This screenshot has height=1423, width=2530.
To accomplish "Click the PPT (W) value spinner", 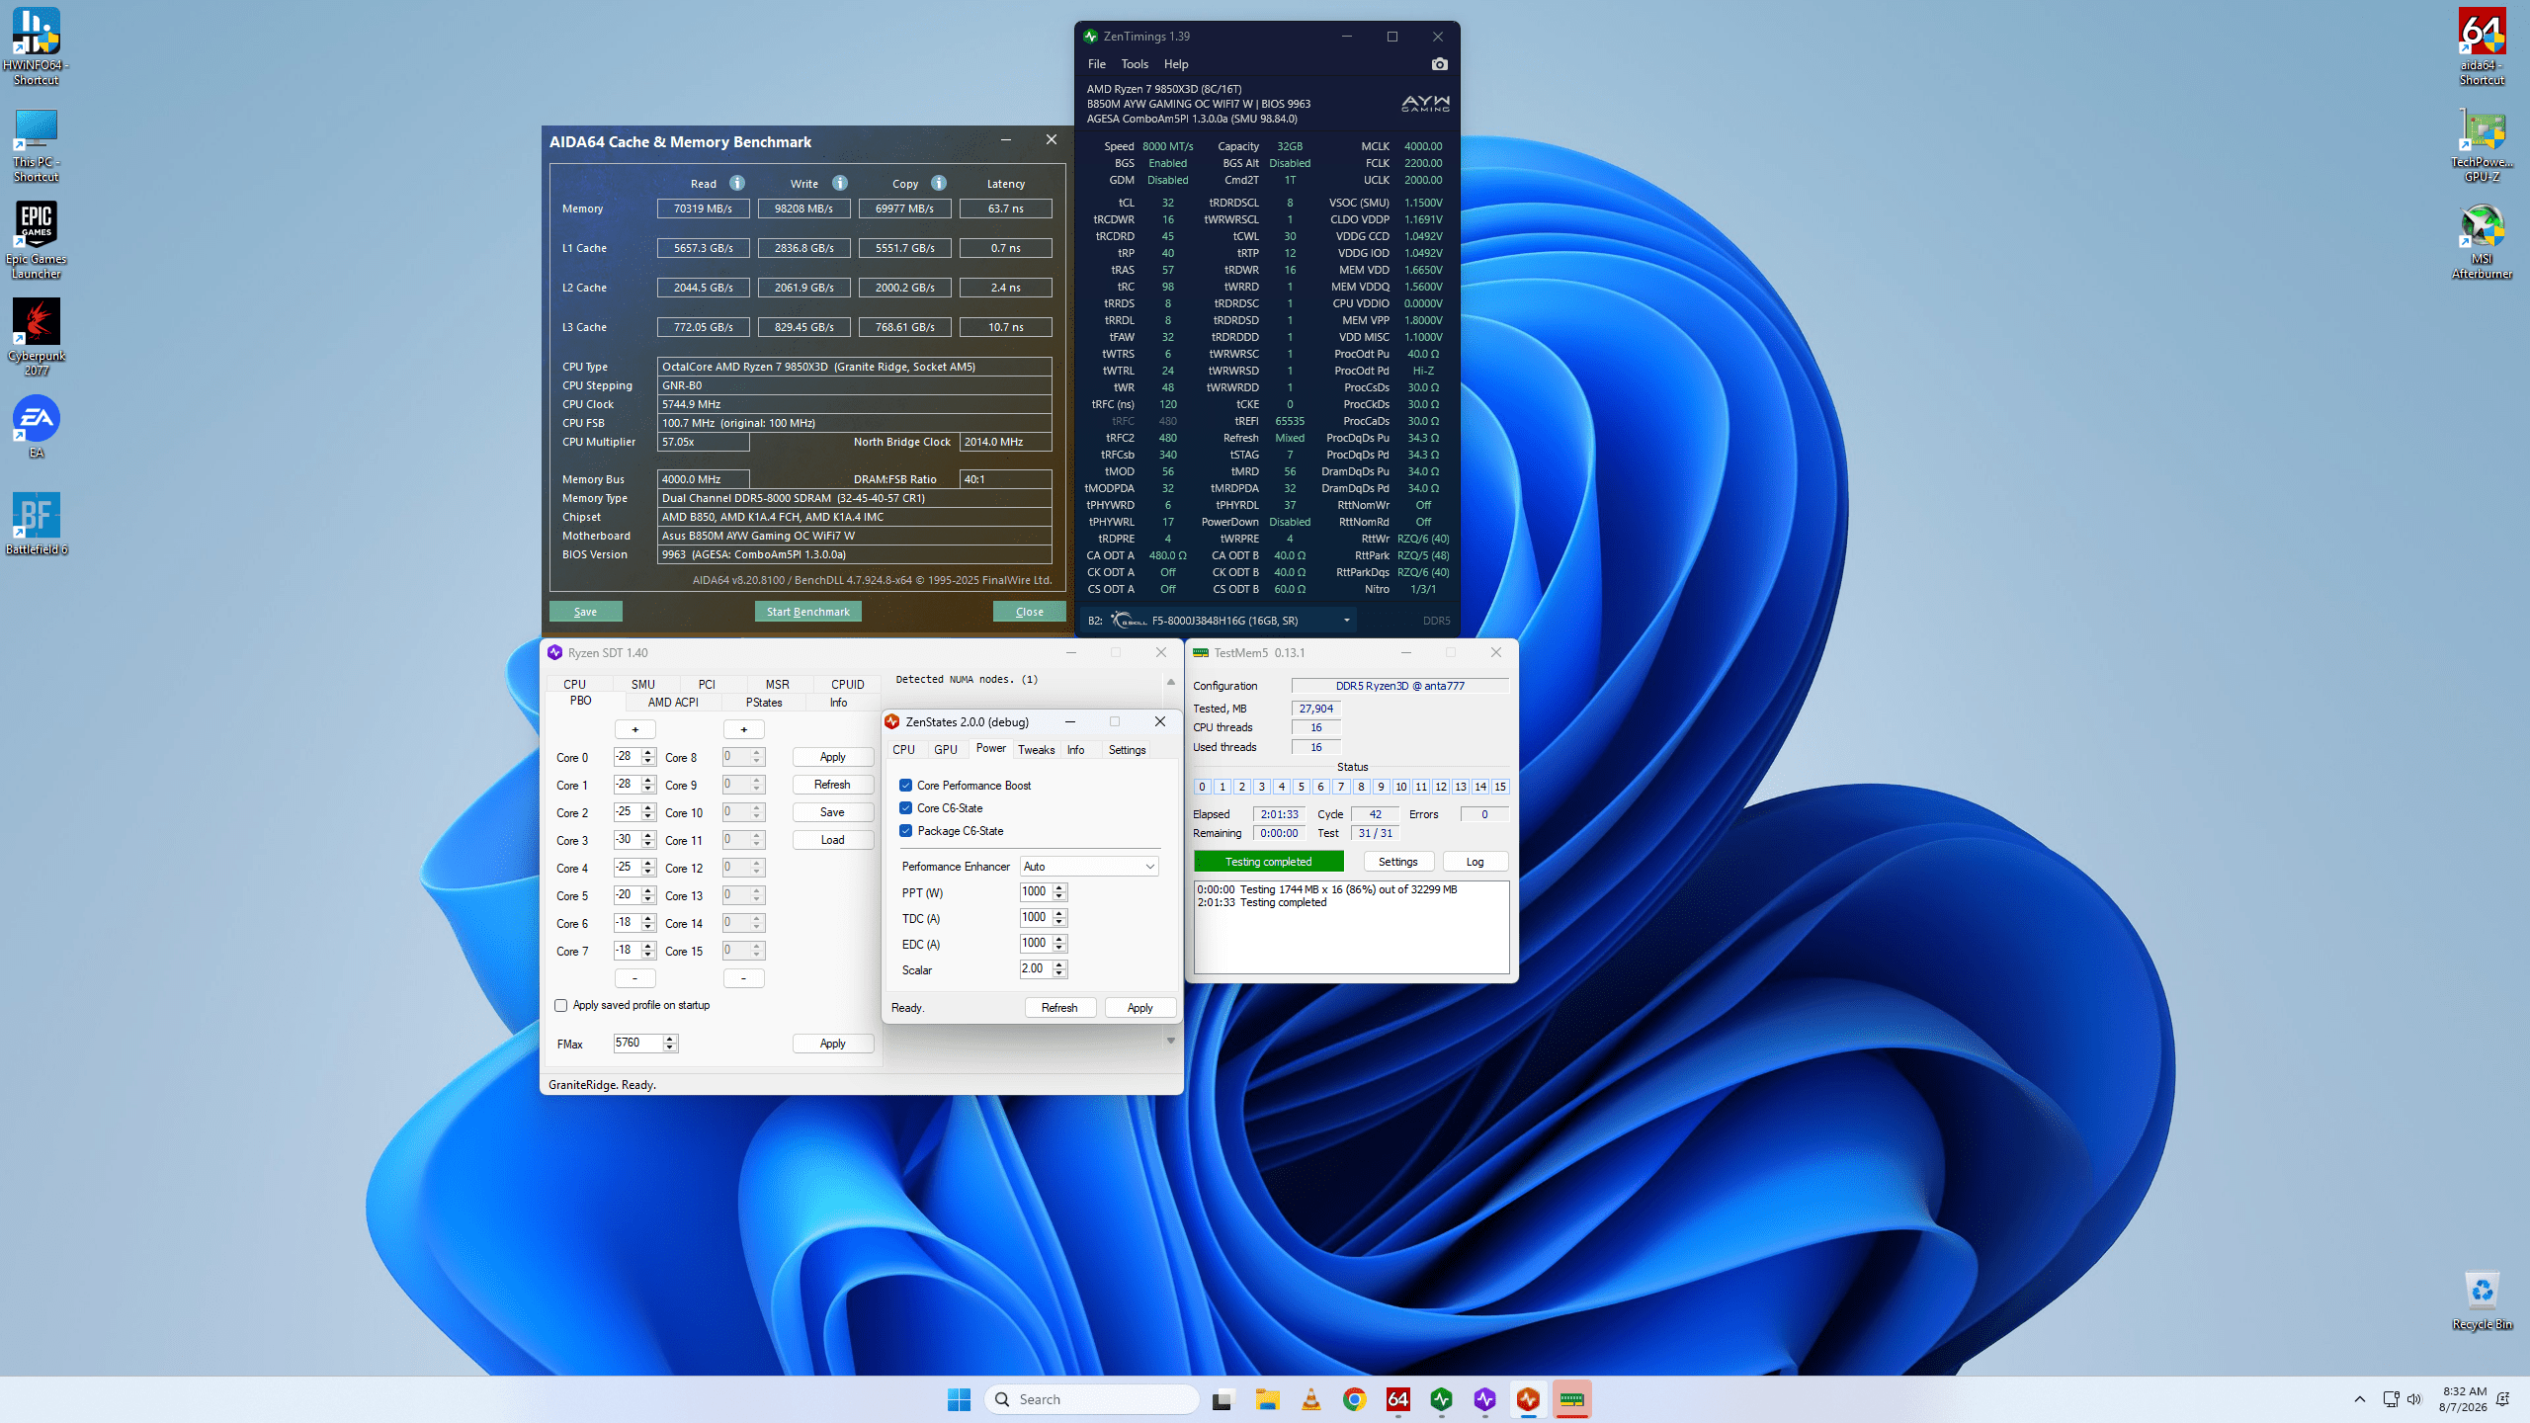I will 1059,892.
